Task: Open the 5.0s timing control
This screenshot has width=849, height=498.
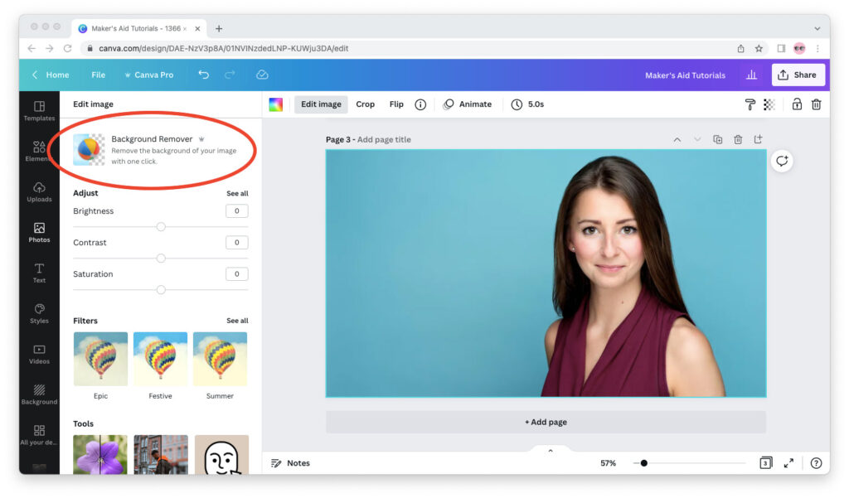Action: click(527, 104)
